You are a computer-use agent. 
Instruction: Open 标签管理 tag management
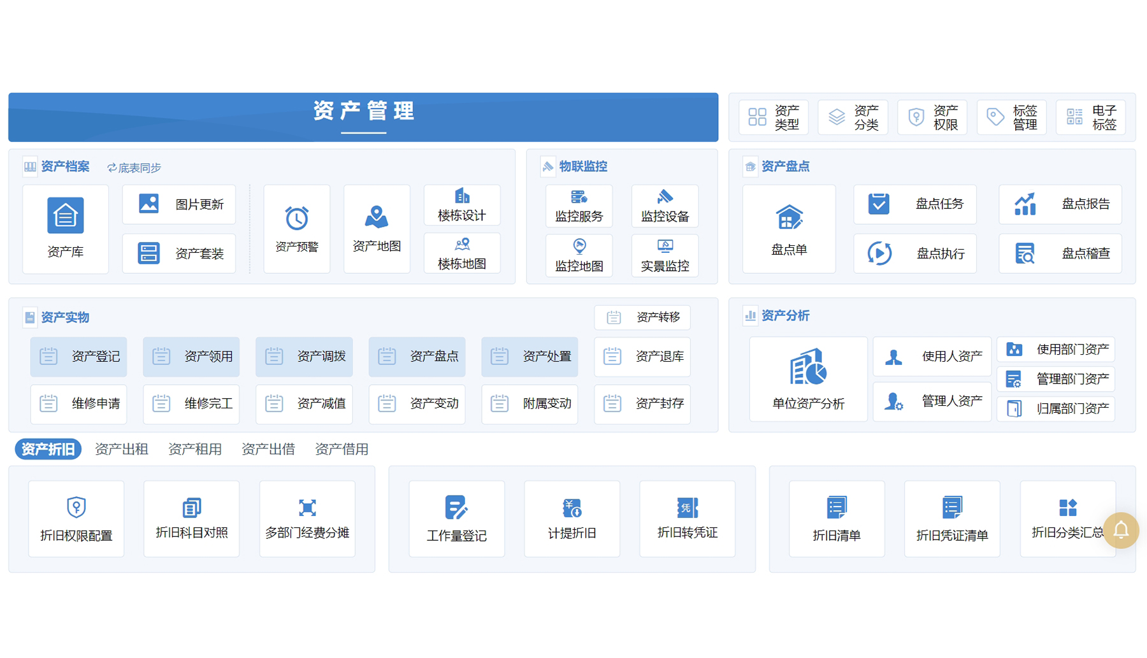click(x=1011, y=117)
